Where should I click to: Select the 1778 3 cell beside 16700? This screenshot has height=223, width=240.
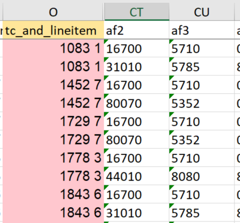pyautogui.click(x=53, y=158)
